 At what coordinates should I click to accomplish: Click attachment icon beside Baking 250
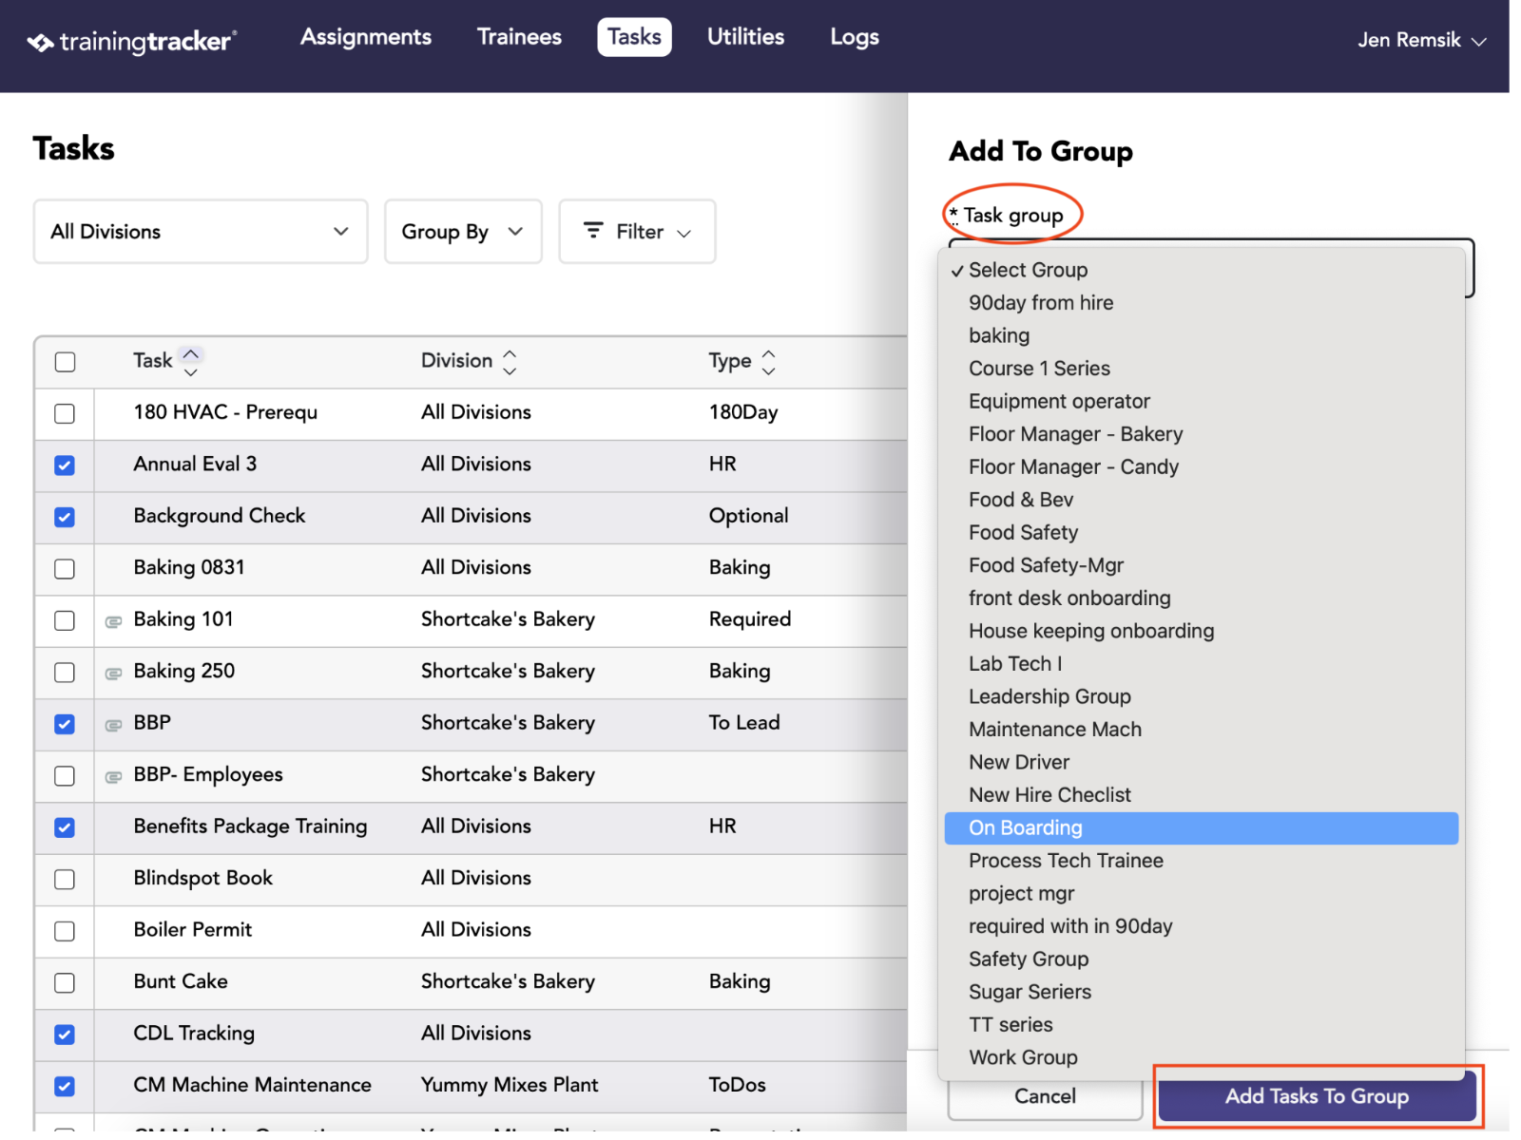point(113,674)
